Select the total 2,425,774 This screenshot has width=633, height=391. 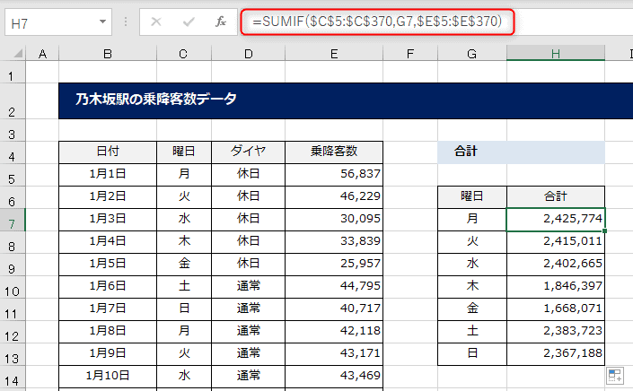[556, 220]
